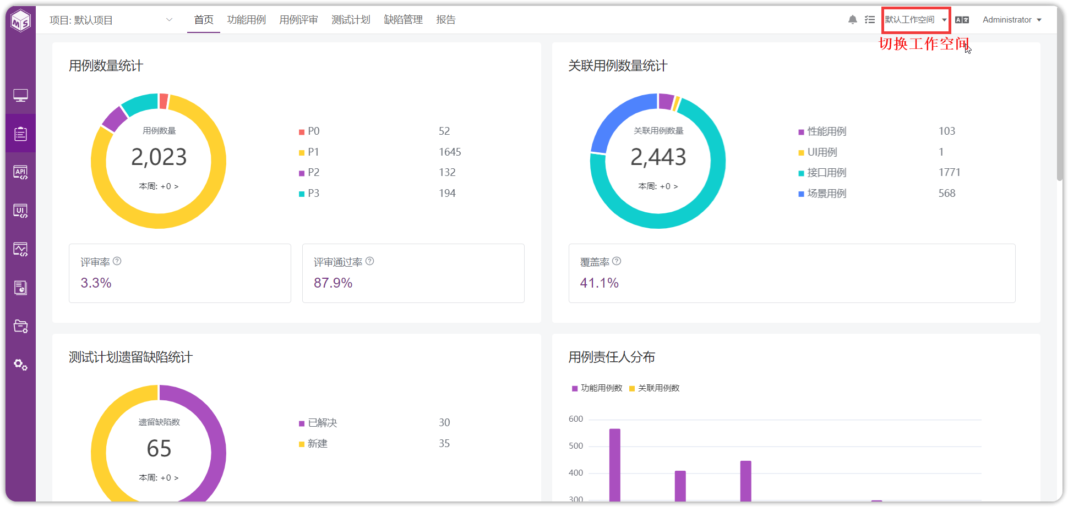Viewport: 1068px width, 507px height.
Task: Switch to the 功能用例 tab
Action: (247, 20)
